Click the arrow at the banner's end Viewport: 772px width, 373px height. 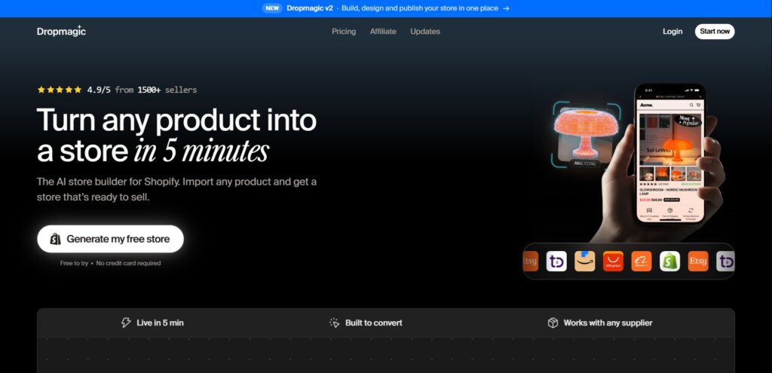[x=506, y=8]
